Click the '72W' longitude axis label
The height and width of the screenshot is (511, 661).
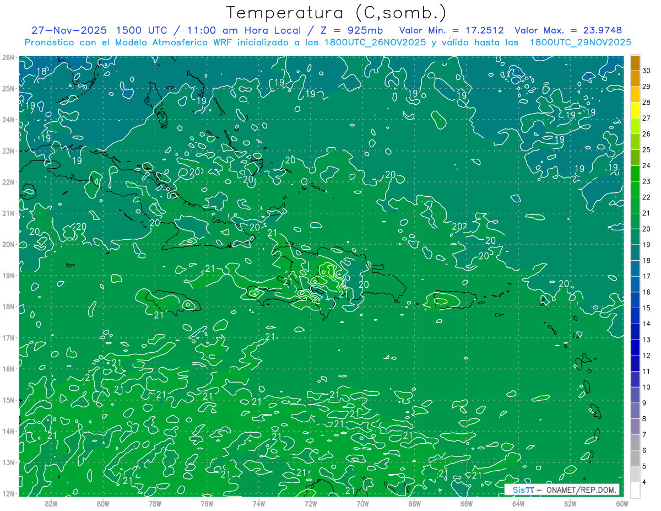311,503
